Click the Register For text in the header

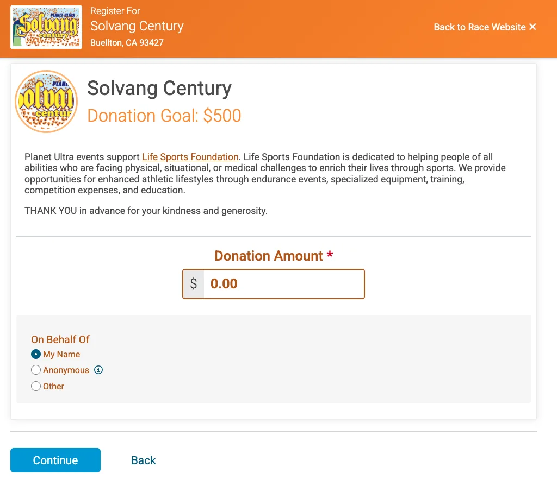click(115, 11)
